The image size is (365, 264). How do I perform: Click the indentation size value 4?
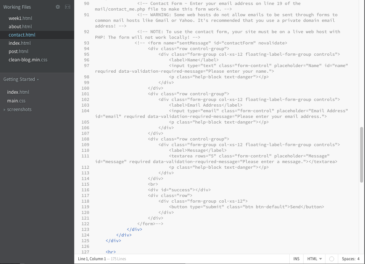(359, 259)
